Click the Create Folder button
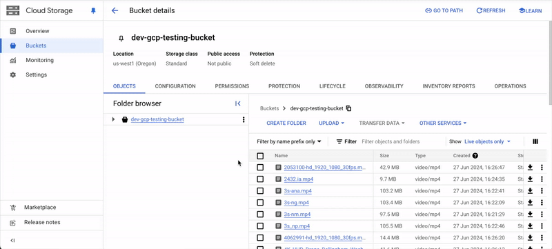Viewport: 552px width, 249px height. (x=286, y=123)
